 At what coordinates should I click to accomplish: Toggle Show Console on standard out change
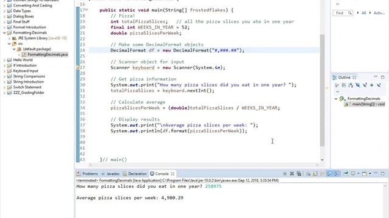pos(329,174)
